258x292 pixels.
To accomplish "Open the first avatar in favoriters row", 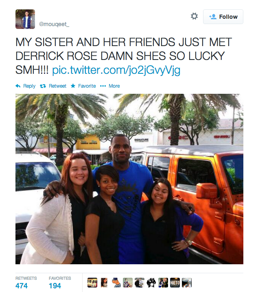I will tap(92, 283).
